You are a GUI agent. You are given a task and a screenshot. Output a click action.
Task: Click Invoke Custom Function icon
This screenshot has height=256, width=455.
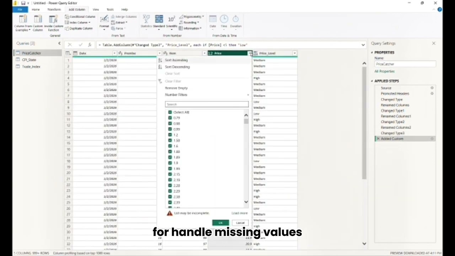coord(53,19)
